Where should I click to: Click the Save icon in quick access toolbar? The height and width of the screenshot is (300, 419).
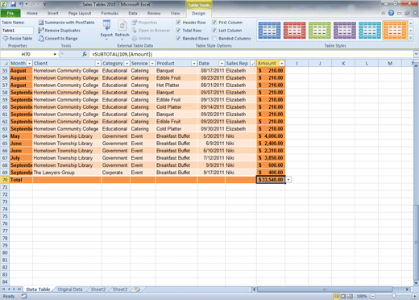(13, 5)
